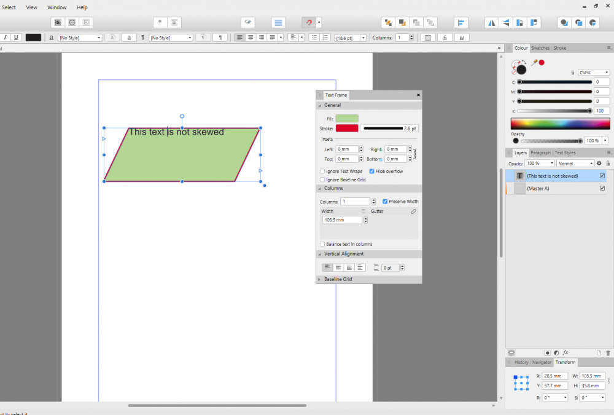Click the Rotate Counterclockwise icon
The width and height of the screenshot is (614, 415).
click(x=520, y=22)
